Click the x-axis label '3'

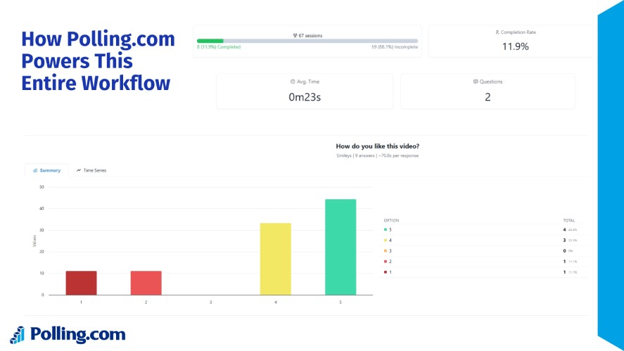pos(211,302)
